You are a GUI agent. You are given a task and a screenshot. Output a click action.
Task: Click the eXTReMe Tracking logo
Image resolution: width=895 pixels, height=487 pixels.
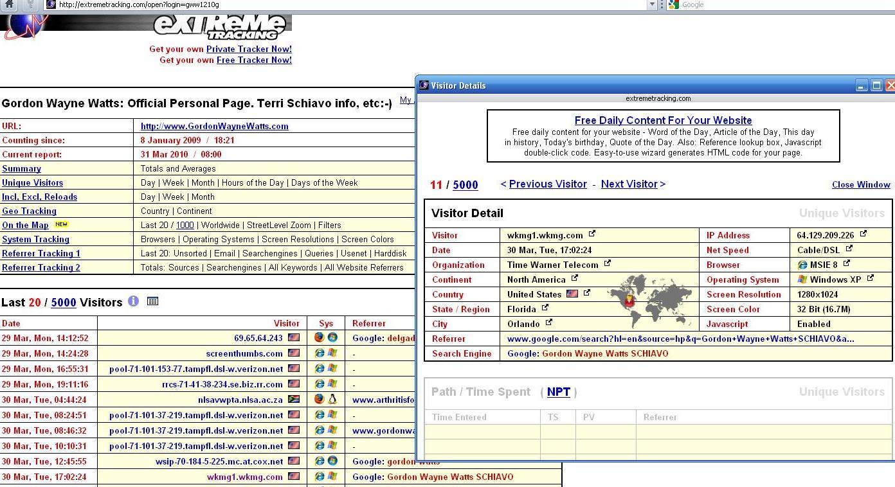click(x=219, y=27)
